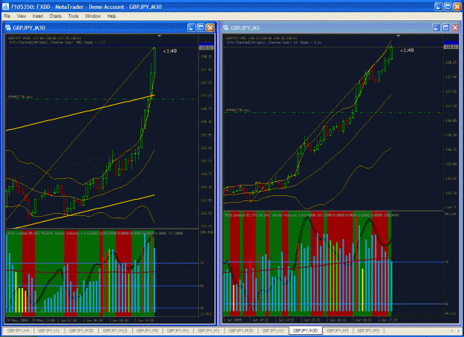Click the current price label on M30 price scale
Screen dimensions: 464x337
[205, 48]
